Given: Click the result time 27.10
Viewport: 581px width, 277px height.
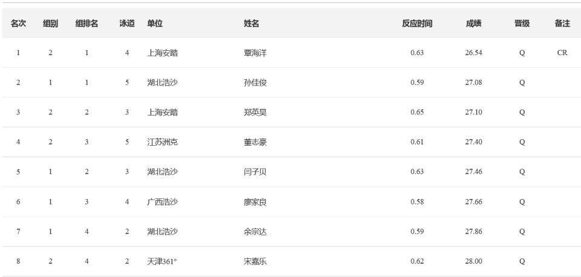Looking at the screenshot, I should (474, 112).
